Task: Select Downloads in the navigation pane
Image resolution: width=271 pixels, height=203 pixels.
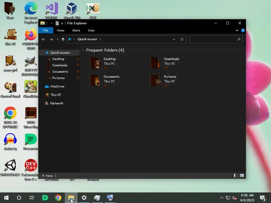Action: [60, 65]
